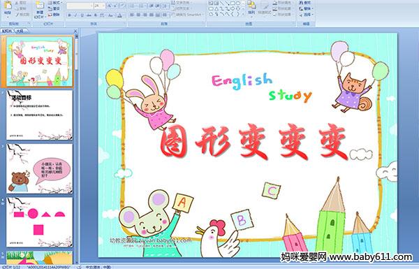Select the oval shape in shapes gallery

(x=237, y=3)
